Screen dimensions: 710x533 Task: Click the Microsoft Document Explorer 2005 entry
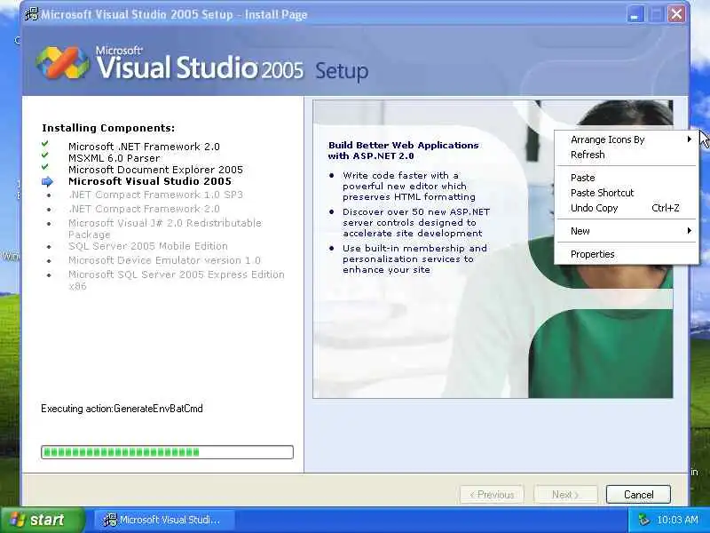(x=156, y=170)
